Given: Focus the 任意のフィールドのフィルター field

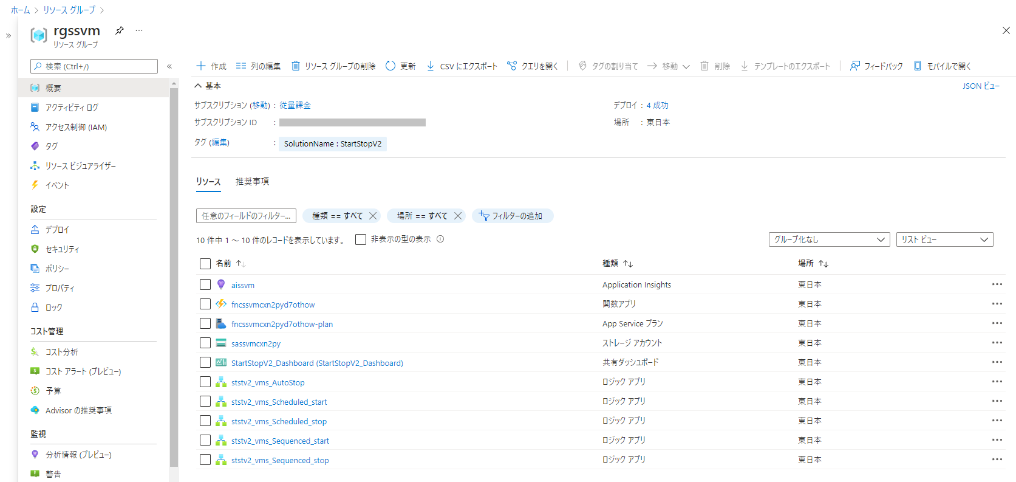Looking at the screenshot, I should [x=246, y=216].
